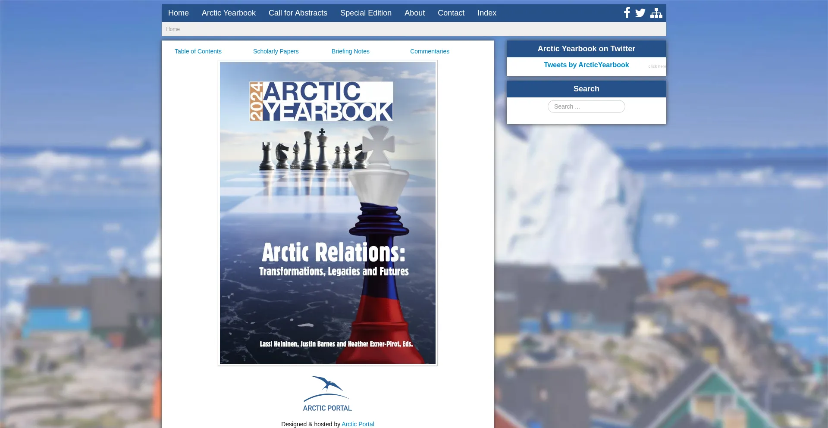
Task: Open Call for Abstracts menu item
Action: click(x=298, y=13)
